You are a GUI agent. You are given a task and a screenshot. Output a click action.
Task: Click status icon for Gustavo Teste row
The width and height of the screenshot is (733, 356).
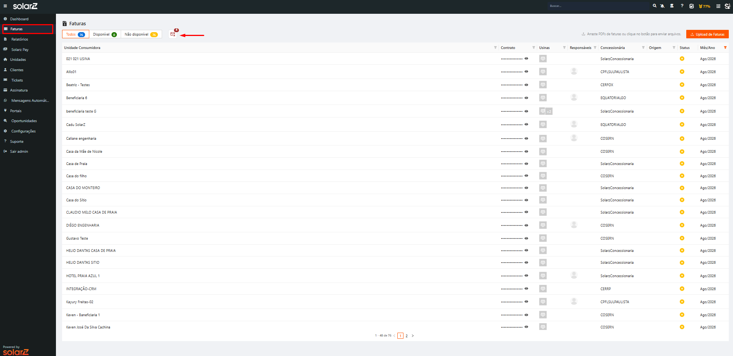coord(682,238)
